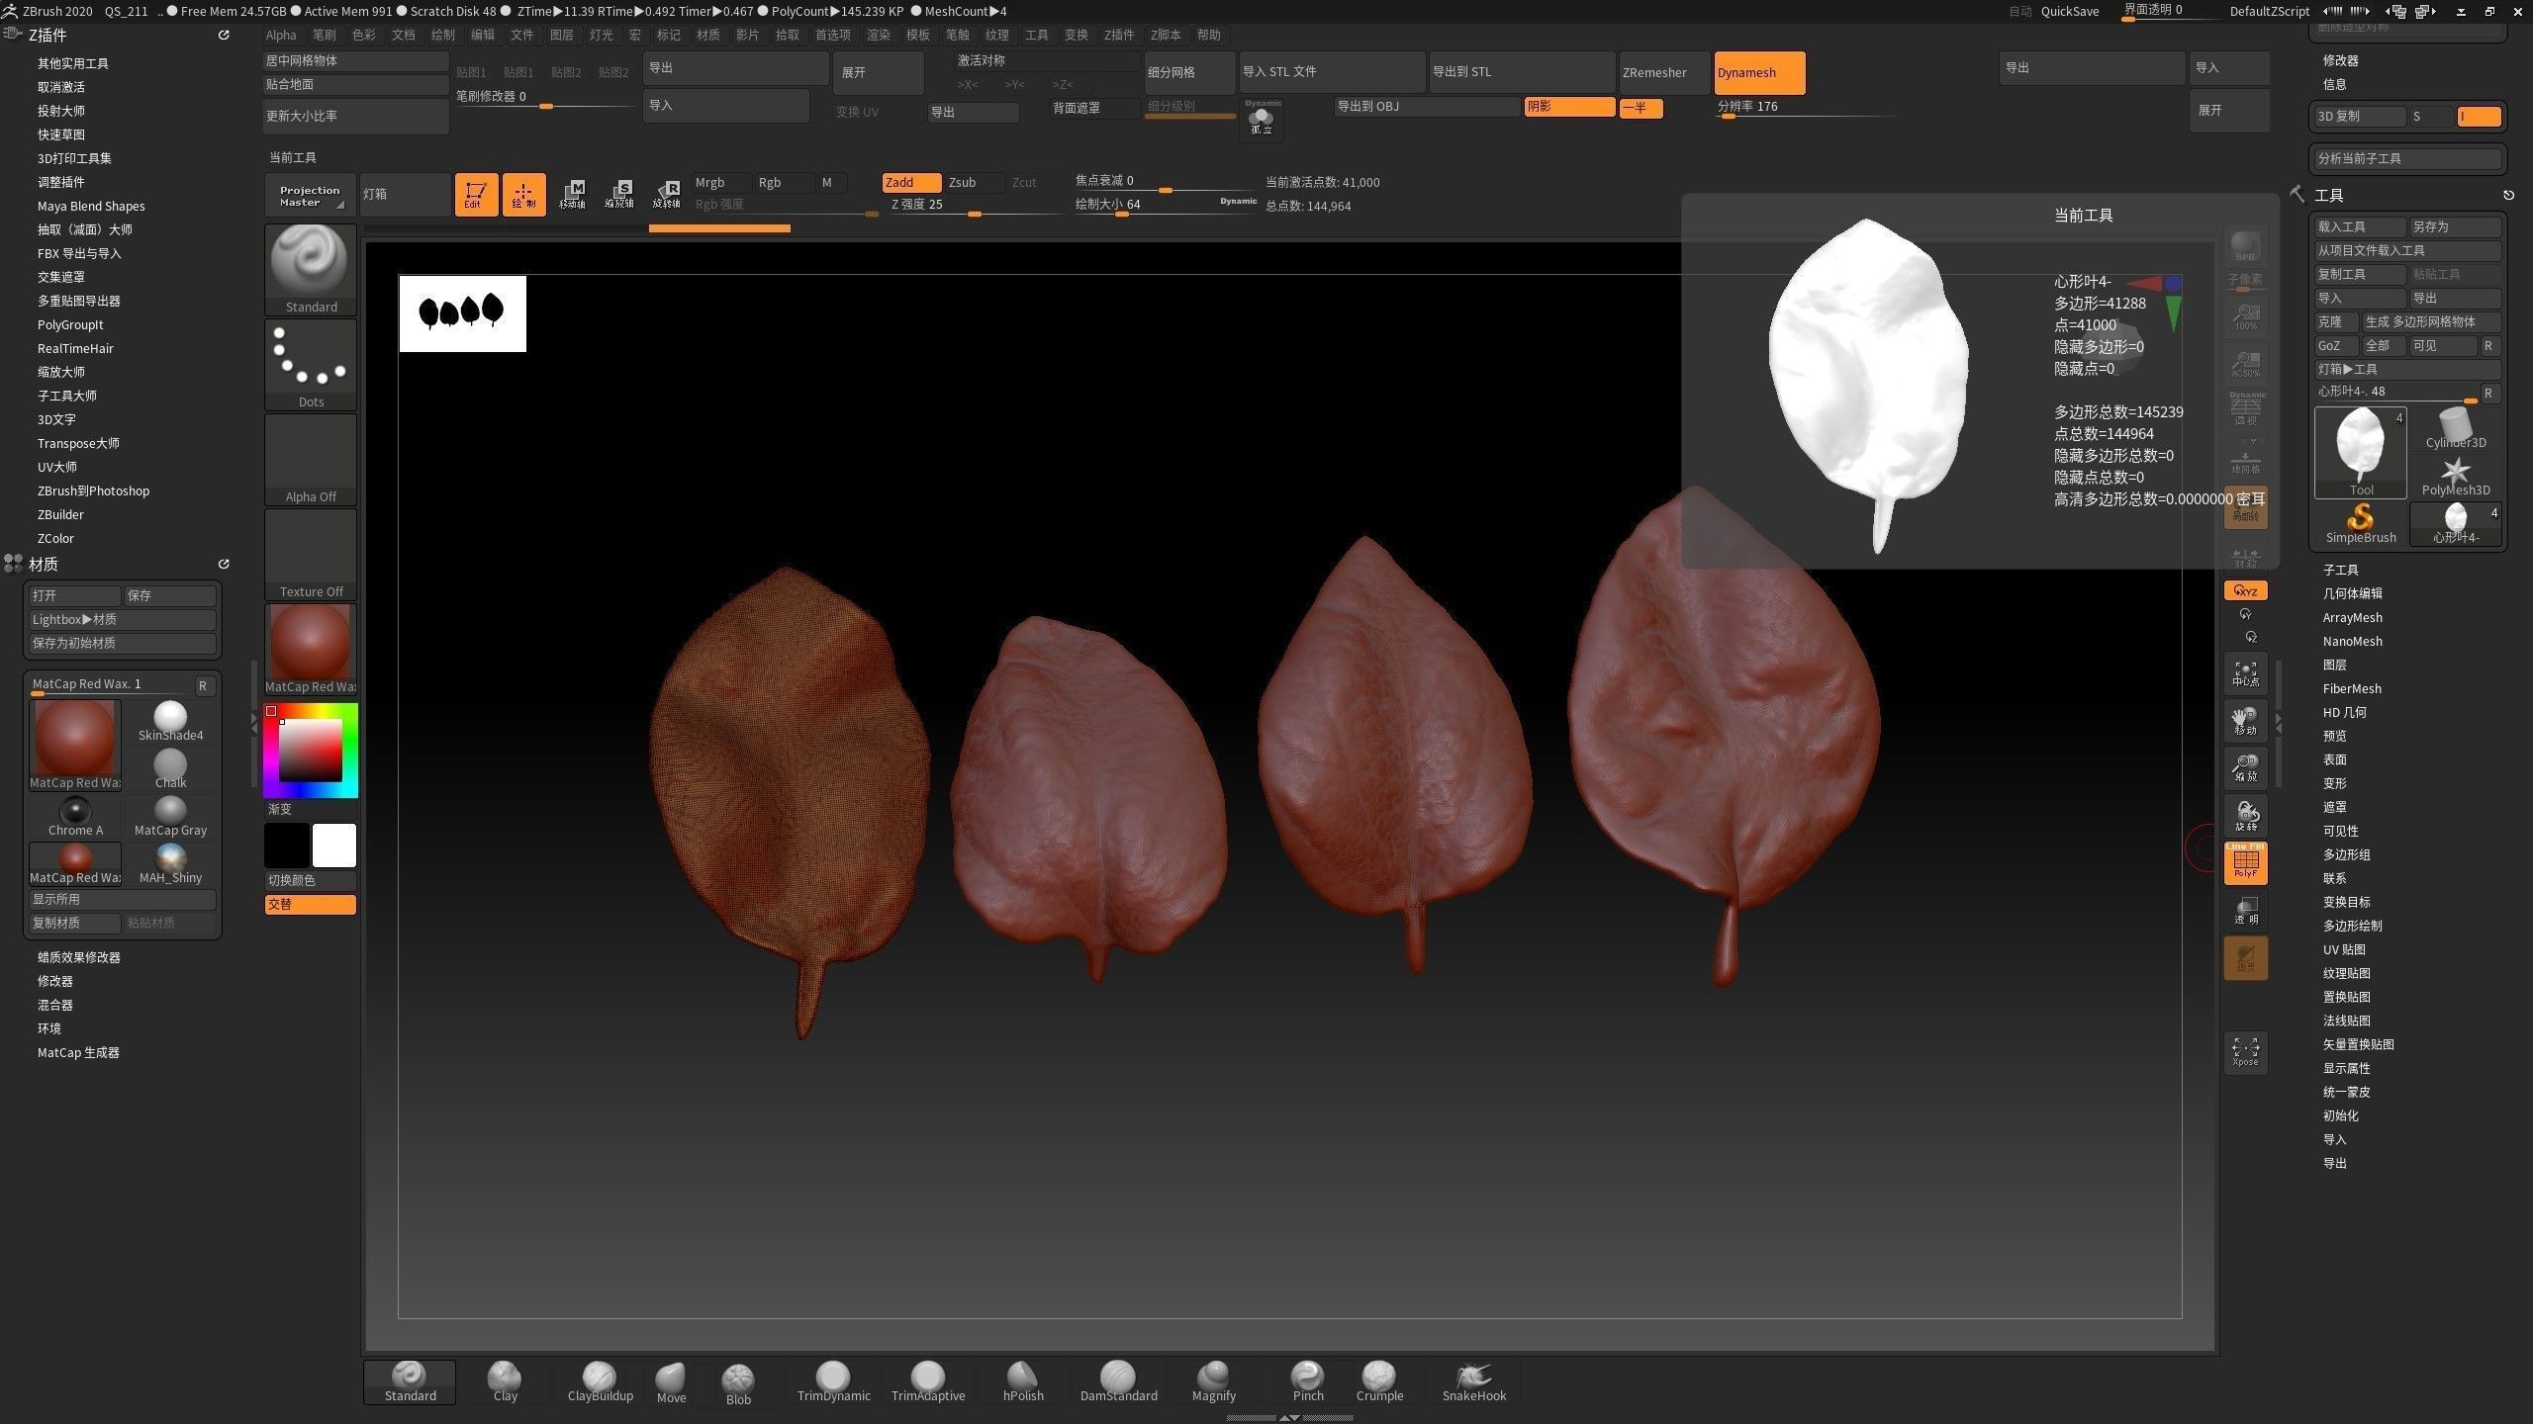Toggle PolyF Line Fill display
2533x1424 pixels.
tap(2245, 862)
